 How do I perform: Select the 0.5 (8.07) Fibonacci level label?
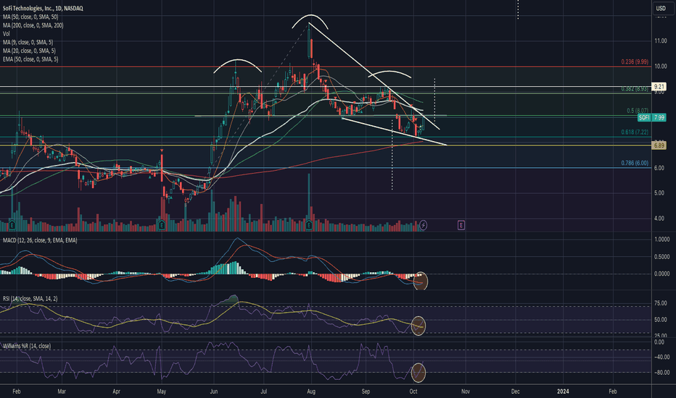tap(638, 111)
